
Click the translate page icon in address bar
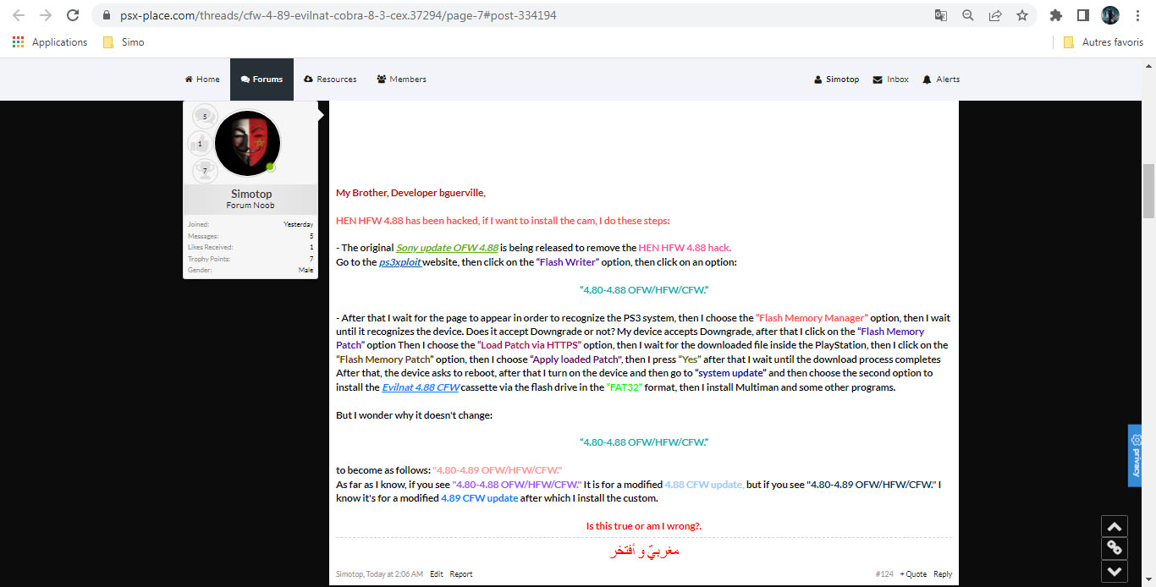coord(940,15)
